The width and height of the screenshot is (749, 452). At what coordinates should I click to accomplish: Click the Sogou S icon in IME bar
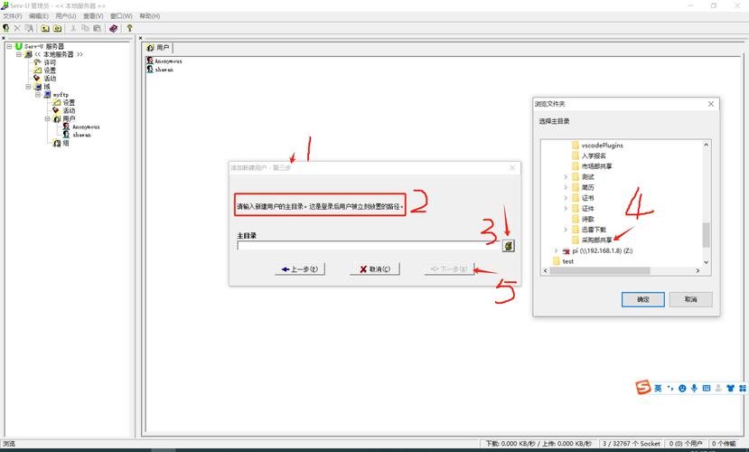coord(643,388)
